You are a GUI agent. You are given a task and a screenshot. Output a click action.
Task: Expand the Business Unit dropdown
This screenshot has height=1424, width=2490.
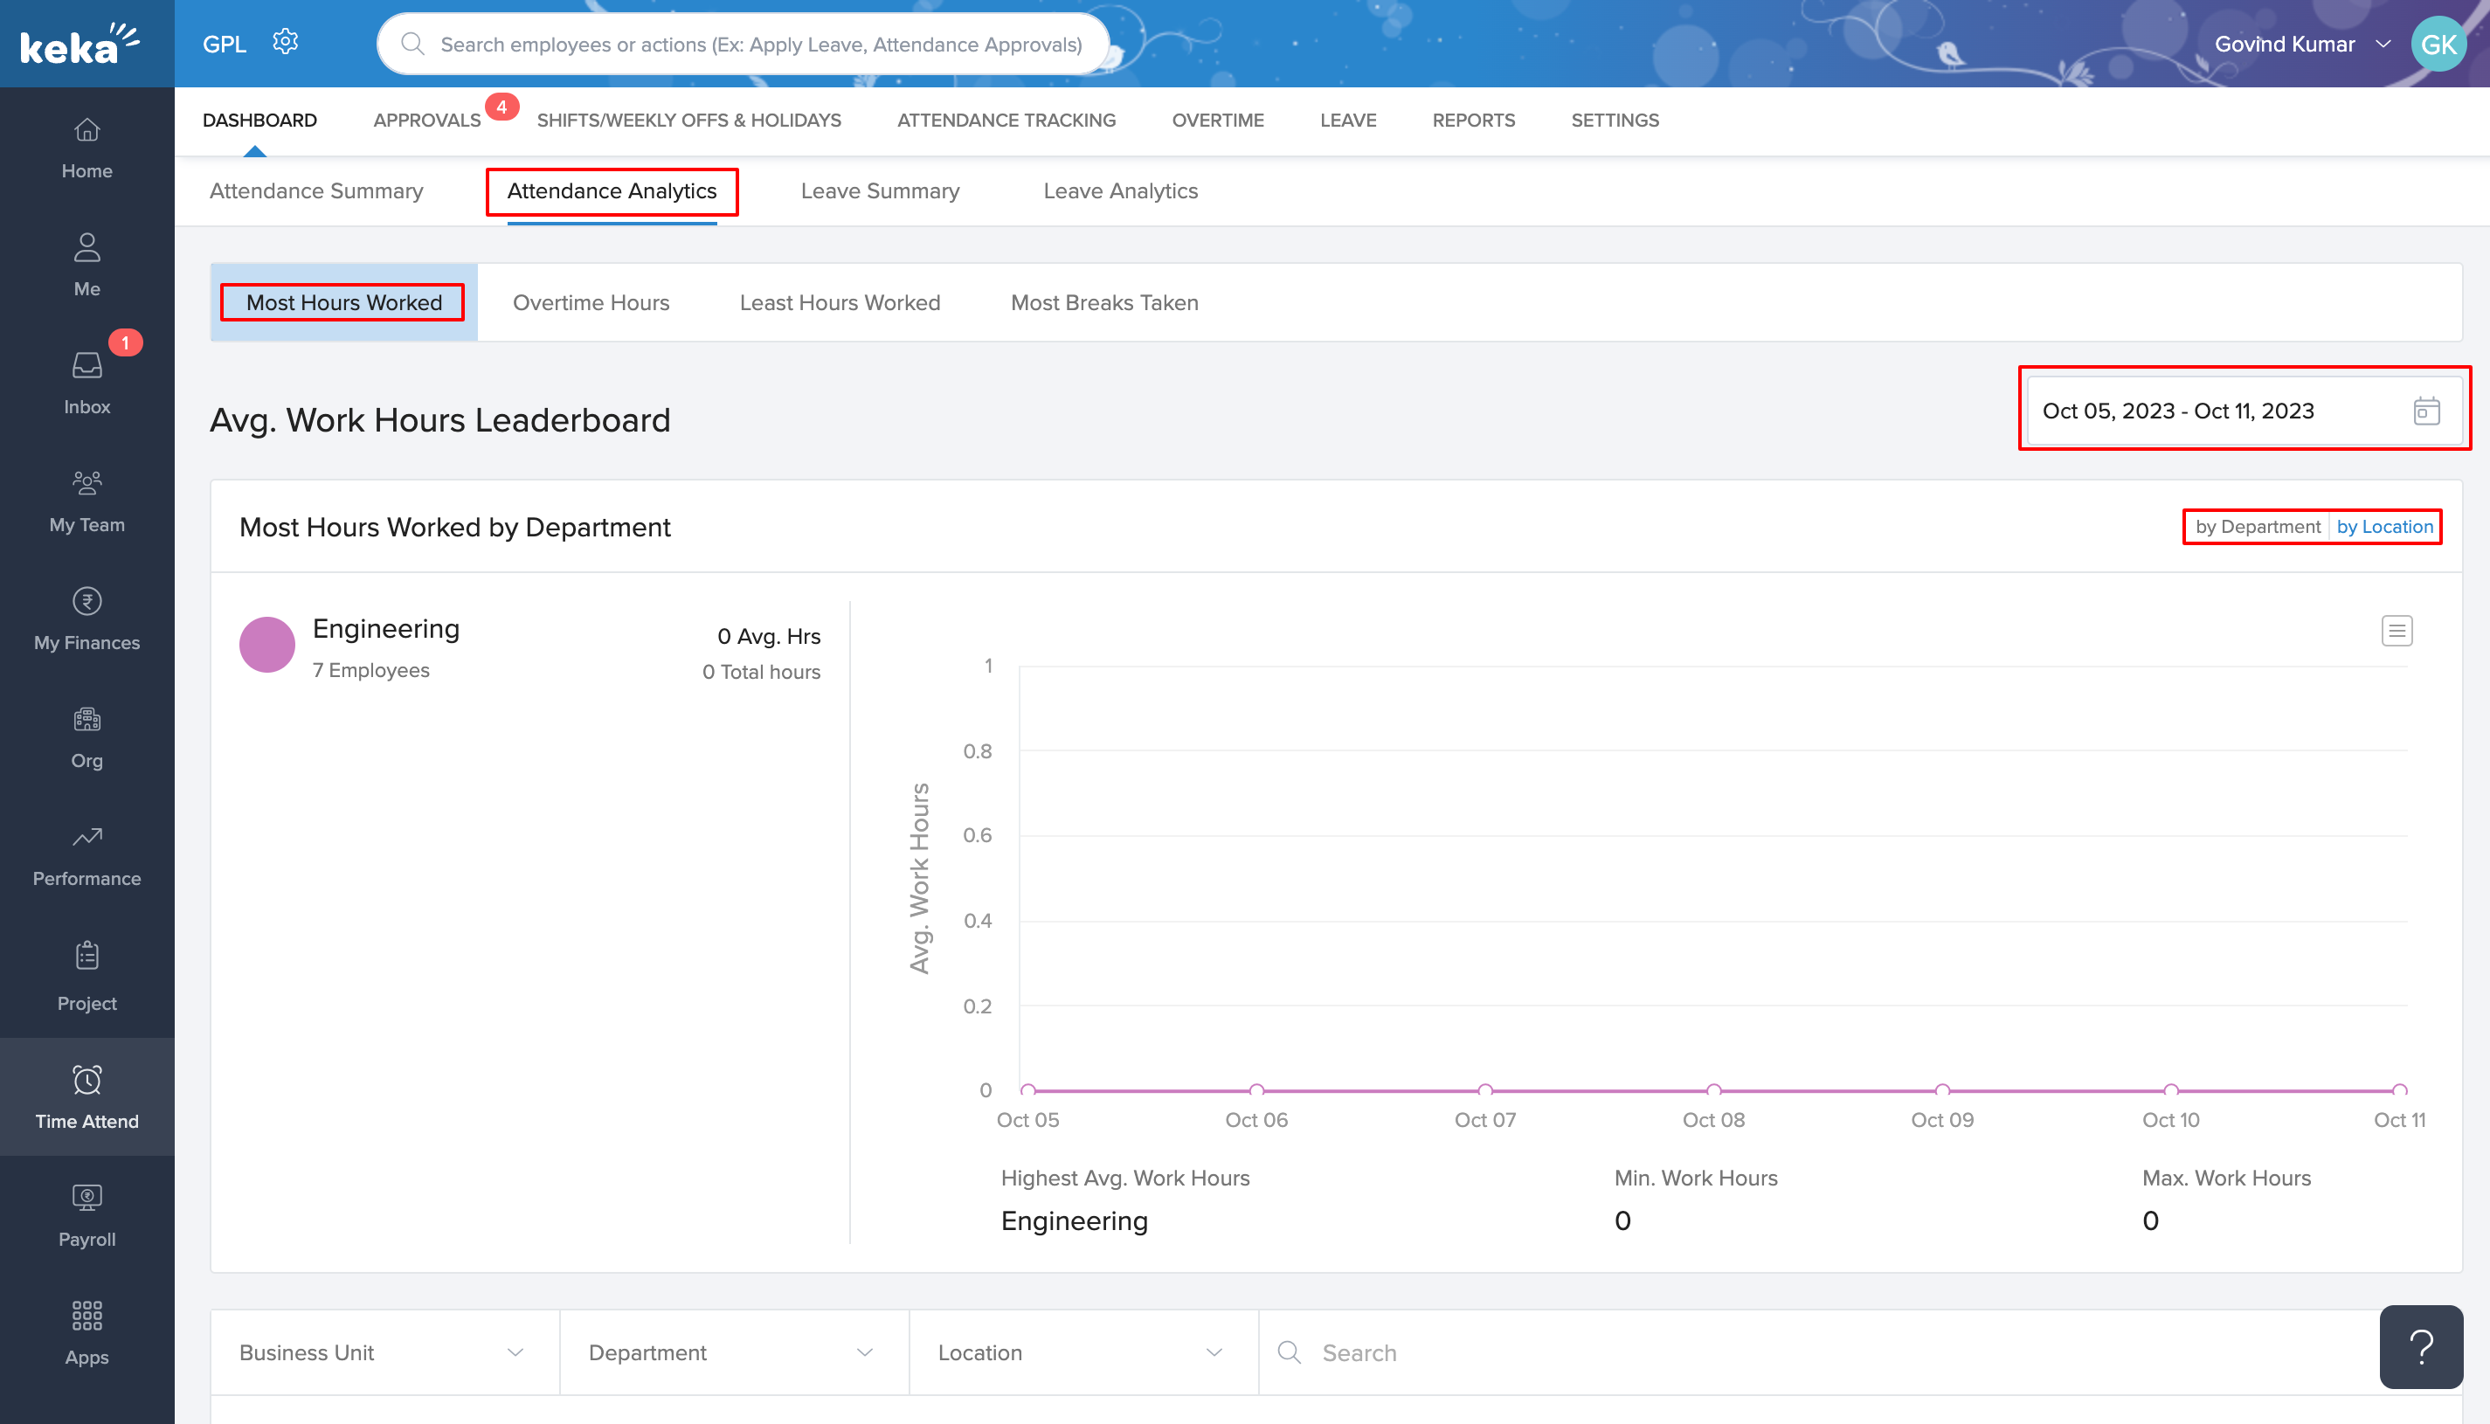click(x=384, y=1352)
